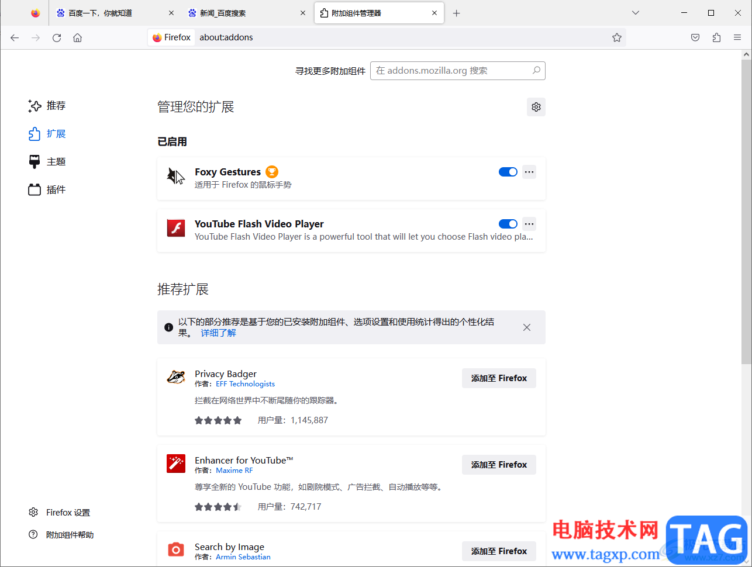Viewport: 752px width, 567px height.
Task: Click the Privacy Badger icon
Action: coord(176,377)
